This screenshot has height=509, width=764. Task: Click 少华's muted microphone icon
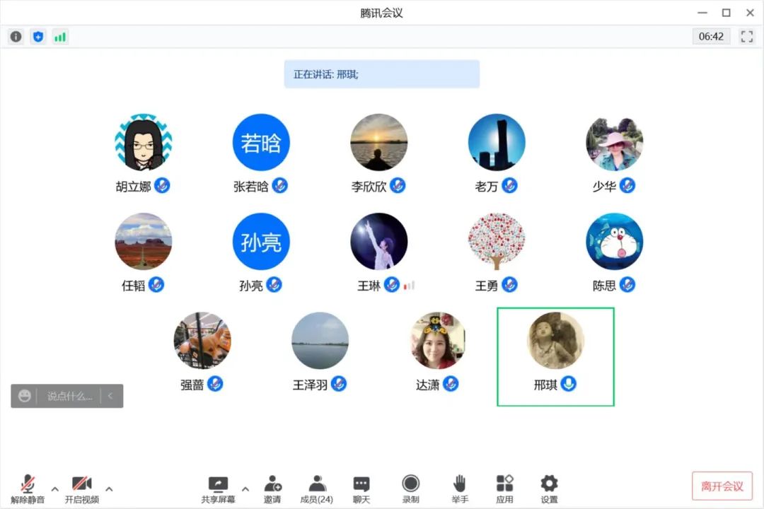[x=627, y=186]
